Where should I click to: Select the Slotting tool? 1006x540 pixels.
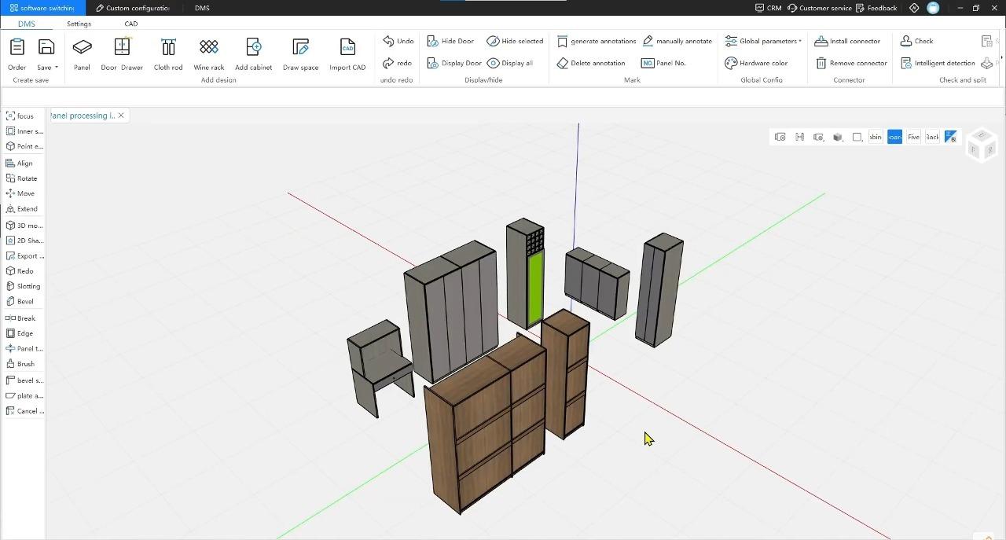(x=23, y=286)
